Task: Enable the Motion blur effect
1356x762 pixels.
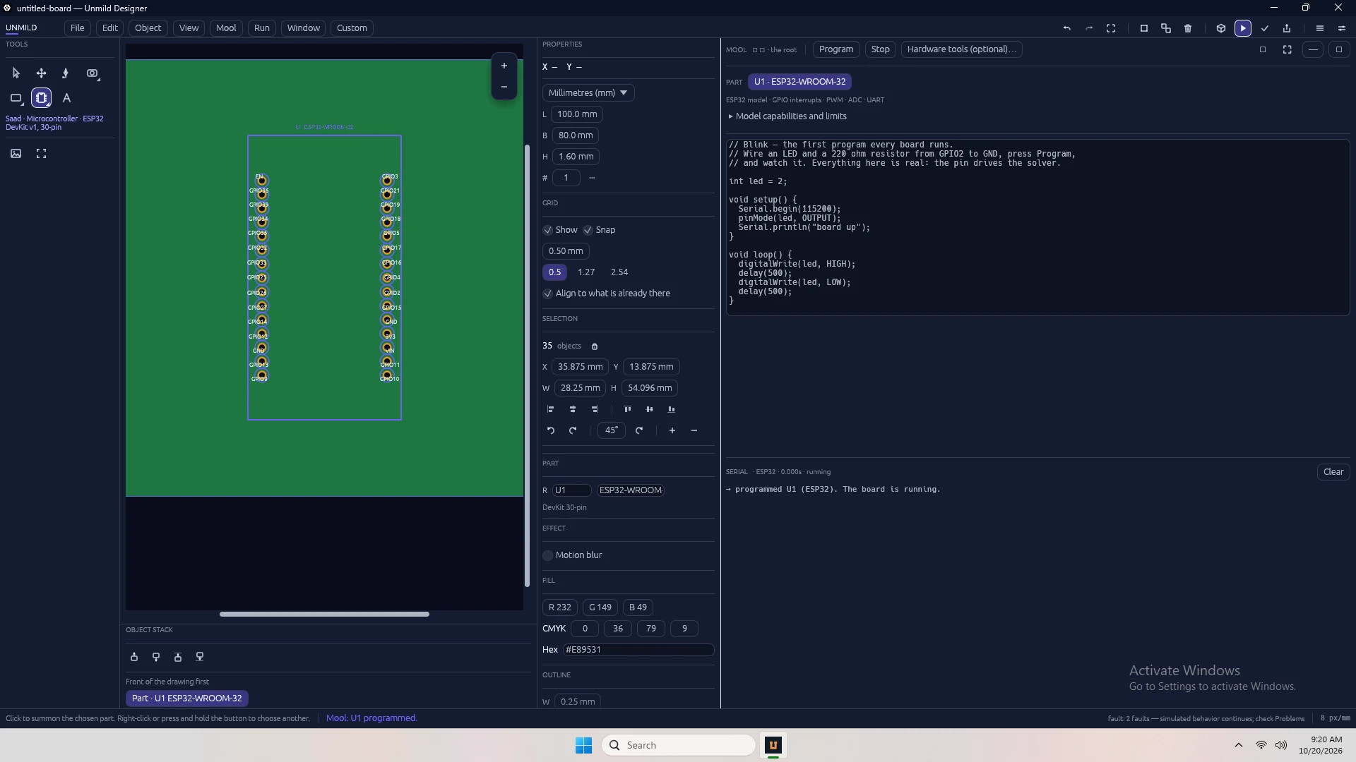Action: click(547, 555)
